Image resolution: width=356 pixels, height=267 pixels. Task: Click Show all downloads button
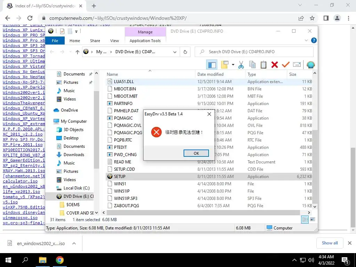click(x=330, y=243)
